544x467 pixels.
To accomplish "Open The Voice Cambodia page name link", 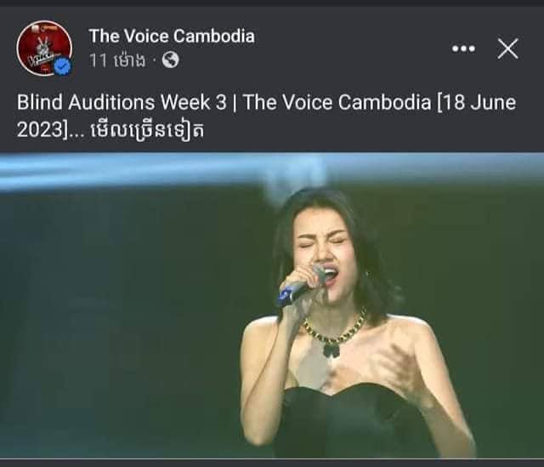I will 172,36.
